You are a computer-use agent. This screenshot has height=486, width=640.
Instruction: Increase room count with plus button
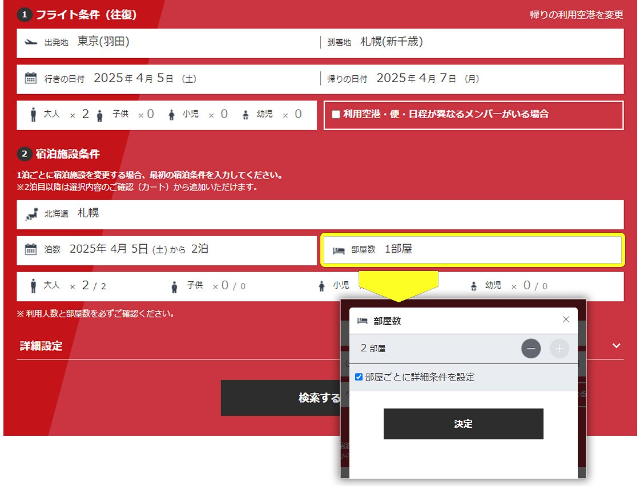pos(559,349)
